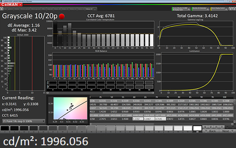The image size is (236, 148).
Task: Click the thumbnail labeled 25 in the middle strip
Action: coord(101,86)
